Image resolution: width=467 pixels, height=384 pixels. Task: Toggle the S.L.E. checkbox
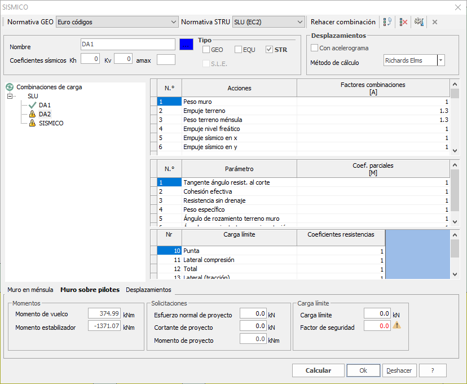[x=206, y=63]
